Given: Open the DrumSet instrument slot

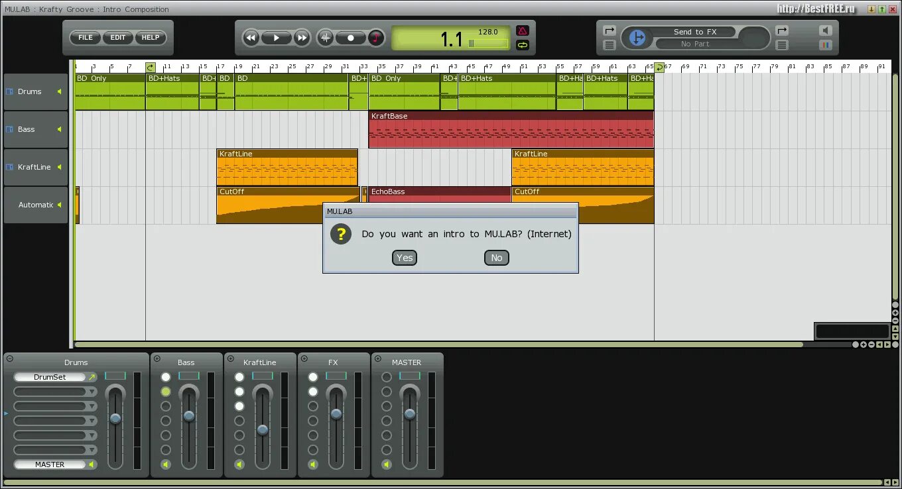Looking at the screenshot, I should click(x=50, y=377).
